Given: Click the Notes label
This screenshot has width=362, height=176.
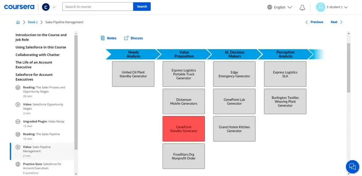Looking at the screenshot, I should pyautogui.click(x=112, y=38).
